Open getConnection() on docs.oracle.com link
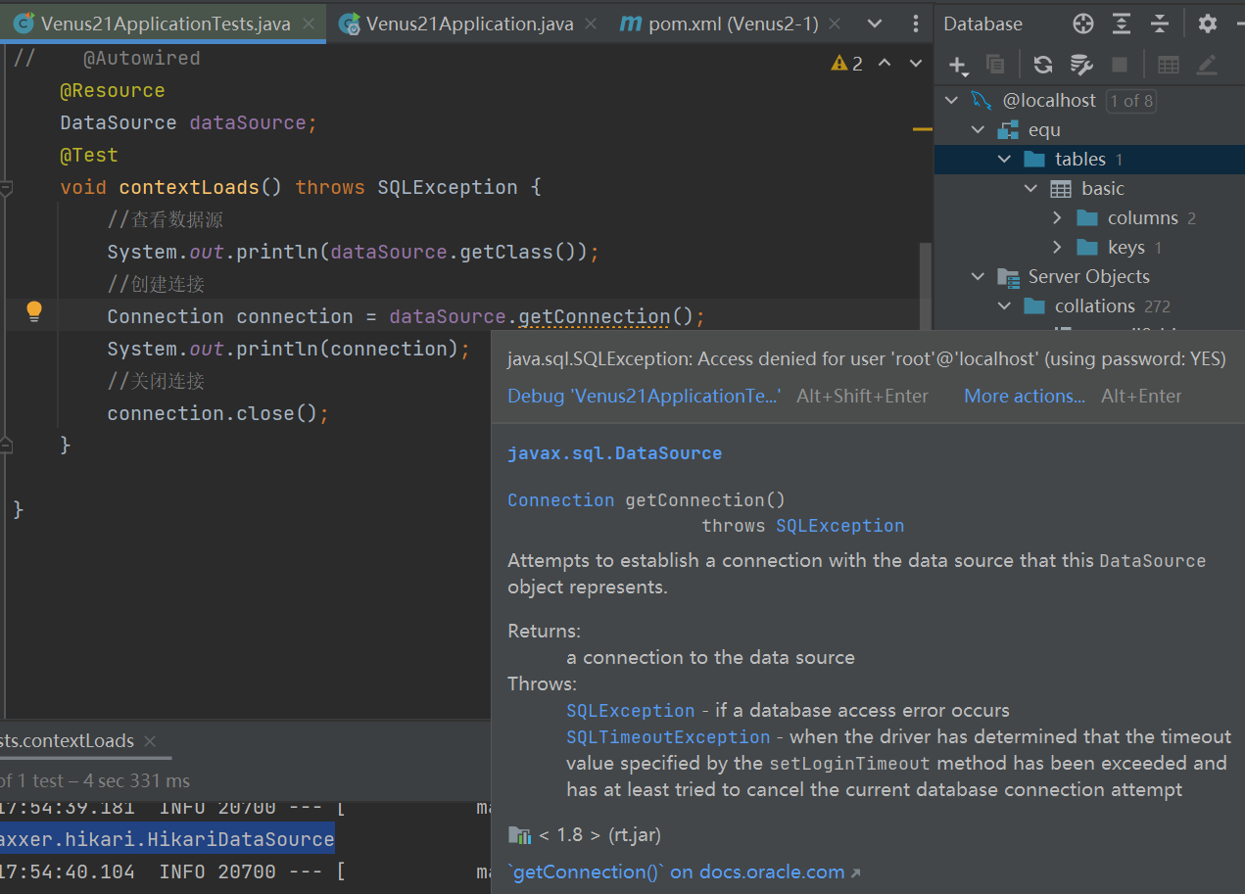Screen dimensions: 1245x894 (x=684, y=872)
